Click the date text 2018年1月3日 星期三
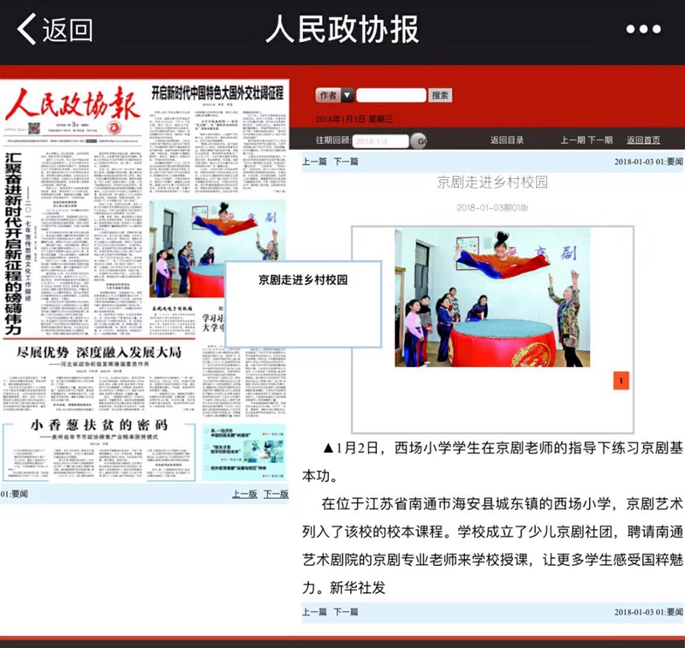 tap(354, 119)
